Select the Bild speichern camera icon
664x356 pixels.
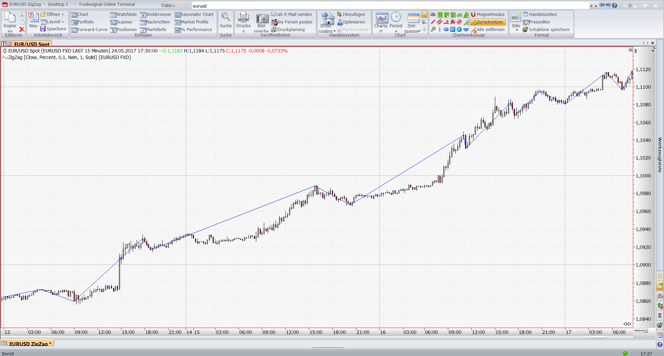pyautogui.click(x=262, y=19)
